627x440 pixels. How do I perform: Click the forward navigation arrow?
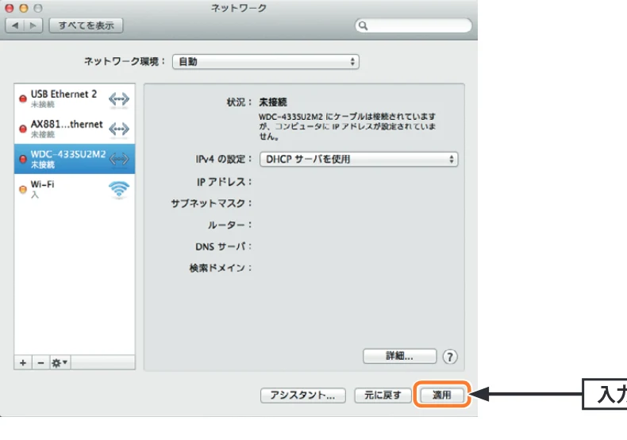[x=33, y=25]
